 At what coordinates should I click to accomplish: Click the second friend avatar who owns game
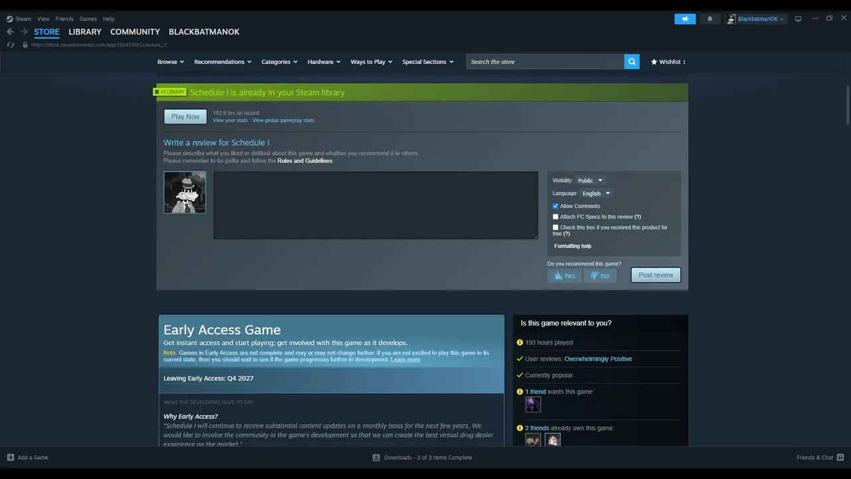click(x=553, y=440)
